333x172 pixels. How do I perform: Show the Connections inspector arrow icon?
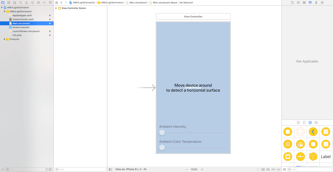pyautogui.click(x=322, y=3)
